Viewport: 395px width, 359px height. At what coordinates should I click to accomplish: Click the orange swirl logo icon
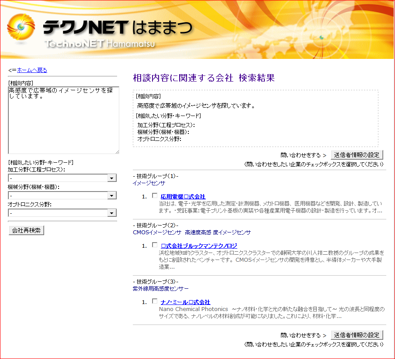(21, 27)
